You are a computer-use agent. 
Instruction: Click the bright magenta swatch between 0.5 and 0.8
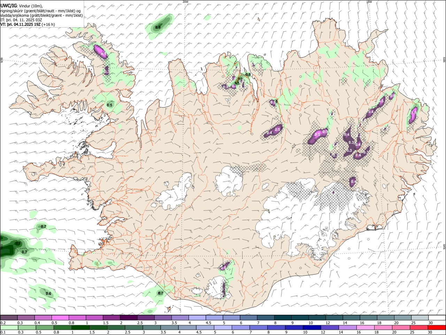click(60, 318)
